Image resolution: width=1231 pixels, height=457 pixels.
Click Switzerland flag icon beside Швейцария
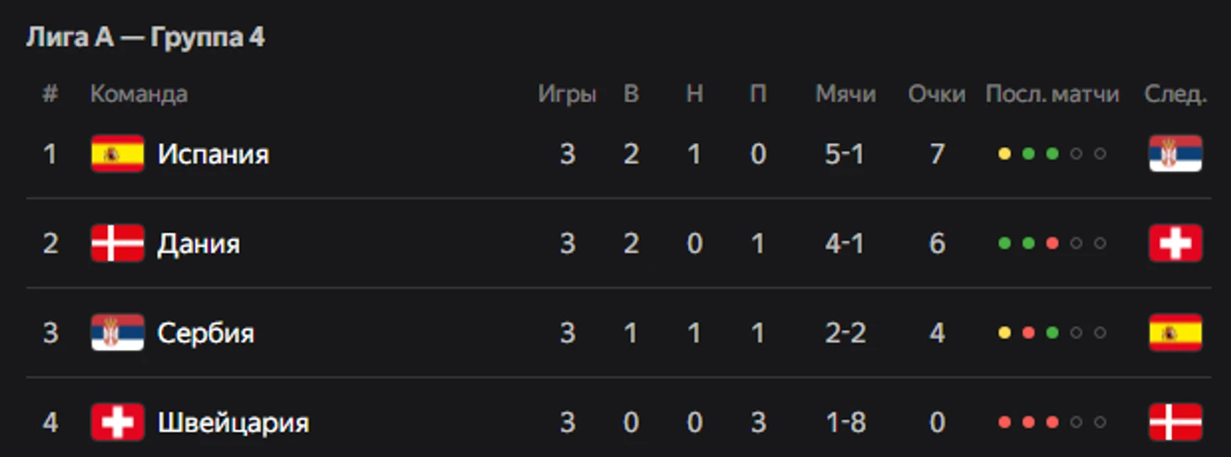point(117,422)
